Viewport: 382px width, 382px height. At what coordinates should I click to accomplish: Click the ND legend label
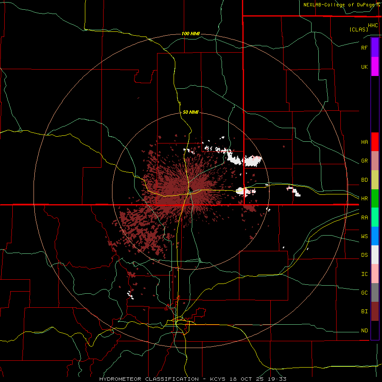point(364,331)
